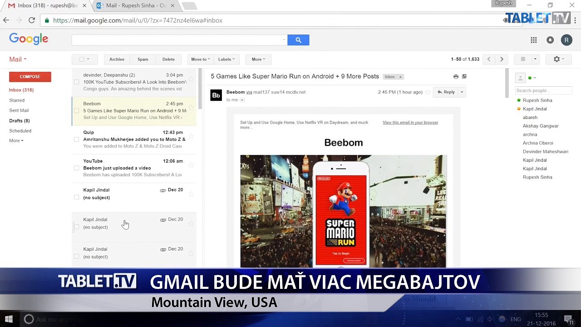Open the Windows Start menu
The height and width of the screenshot is (327, 581).
point(9,319)
